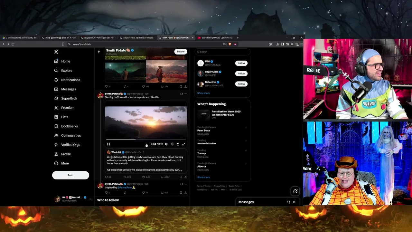This screenshot has height=232, width=412.
Task: Follow Roger Clark
Action: [x=241, y=73]
